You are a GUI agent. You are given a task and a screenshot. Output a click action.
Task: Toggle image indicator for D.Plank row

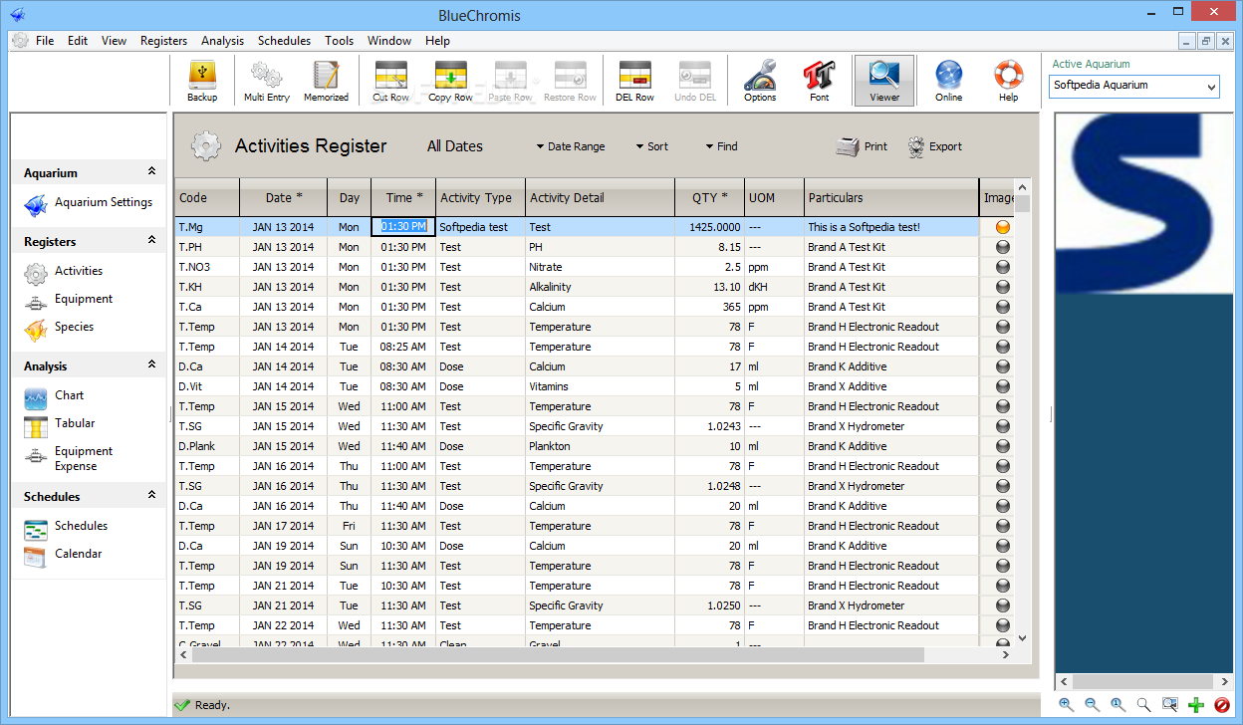click(x=1002, y=446)
